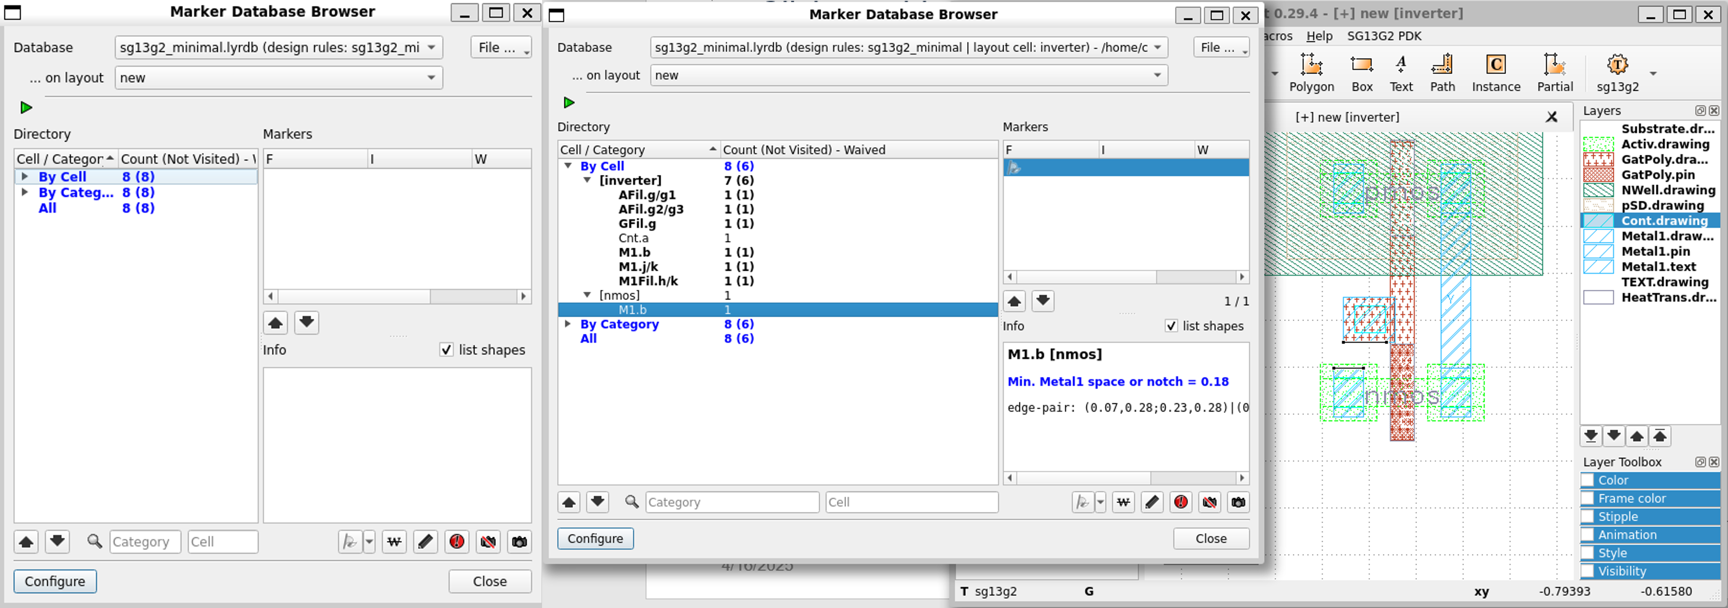Select the Polygon drawing tool
Screen dimensions: 1728x608
(x=1311, y=72)
